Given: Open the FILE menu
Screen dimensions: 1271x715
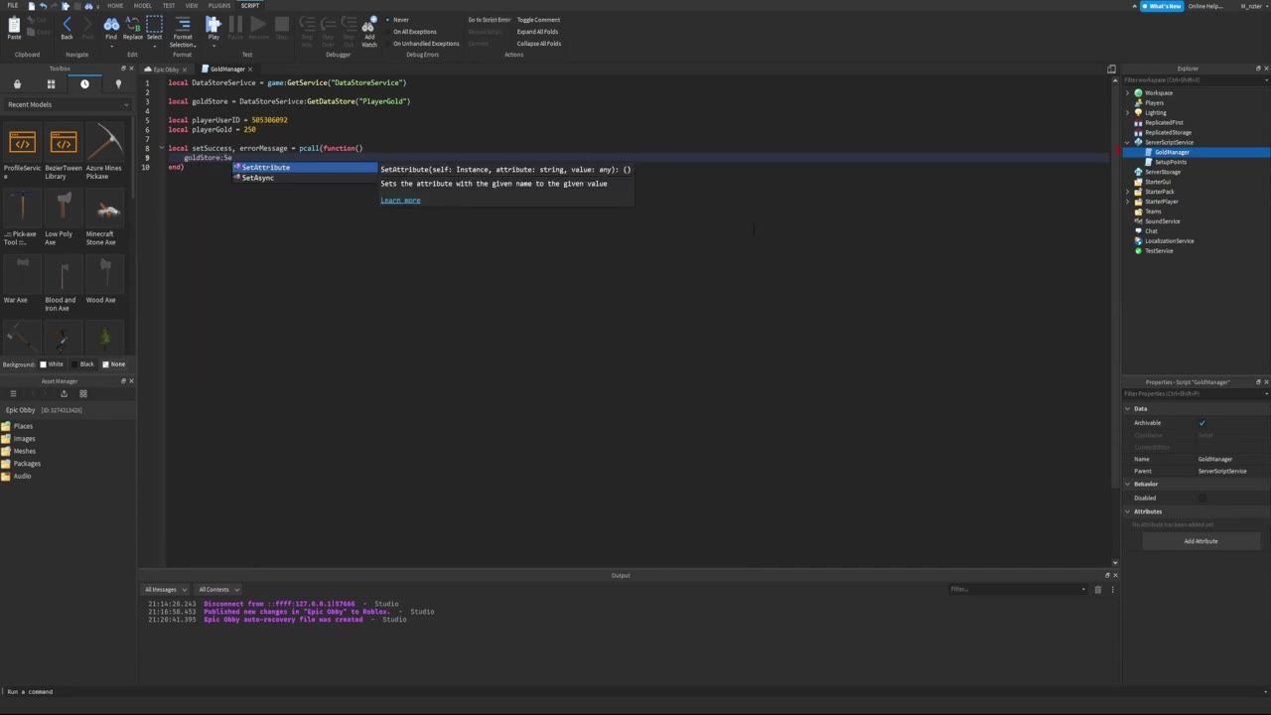Looking at the screenshot, I should click(x=13, y=6).
